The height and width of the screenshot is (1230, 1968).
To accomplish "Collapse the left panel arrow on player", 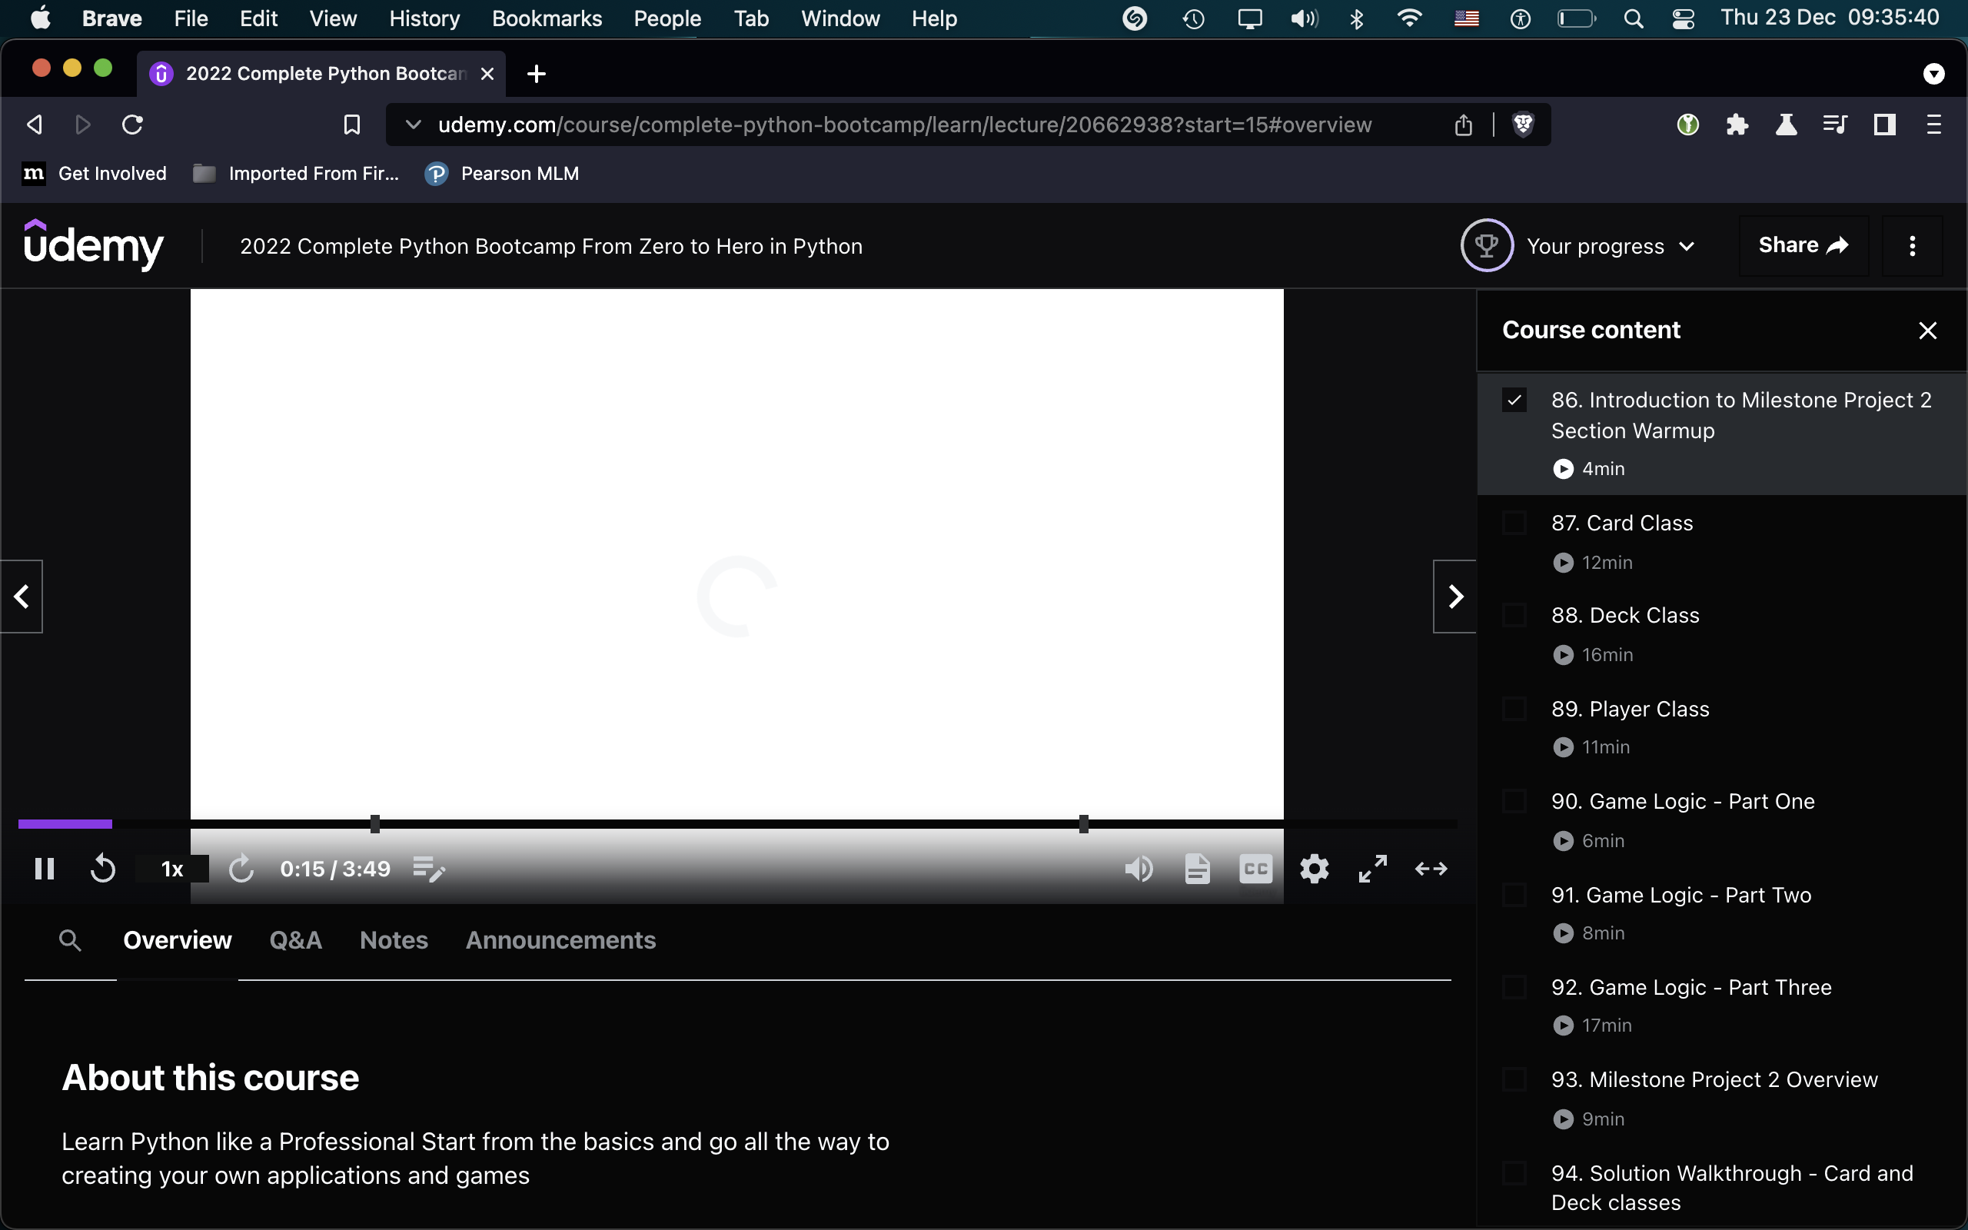I will 20,597.
